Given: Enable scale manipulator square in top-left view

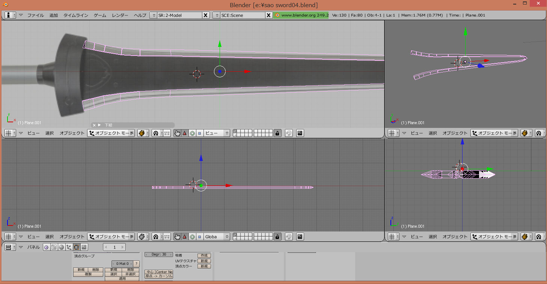Looking at the screenshot, I should click(200, 133).
